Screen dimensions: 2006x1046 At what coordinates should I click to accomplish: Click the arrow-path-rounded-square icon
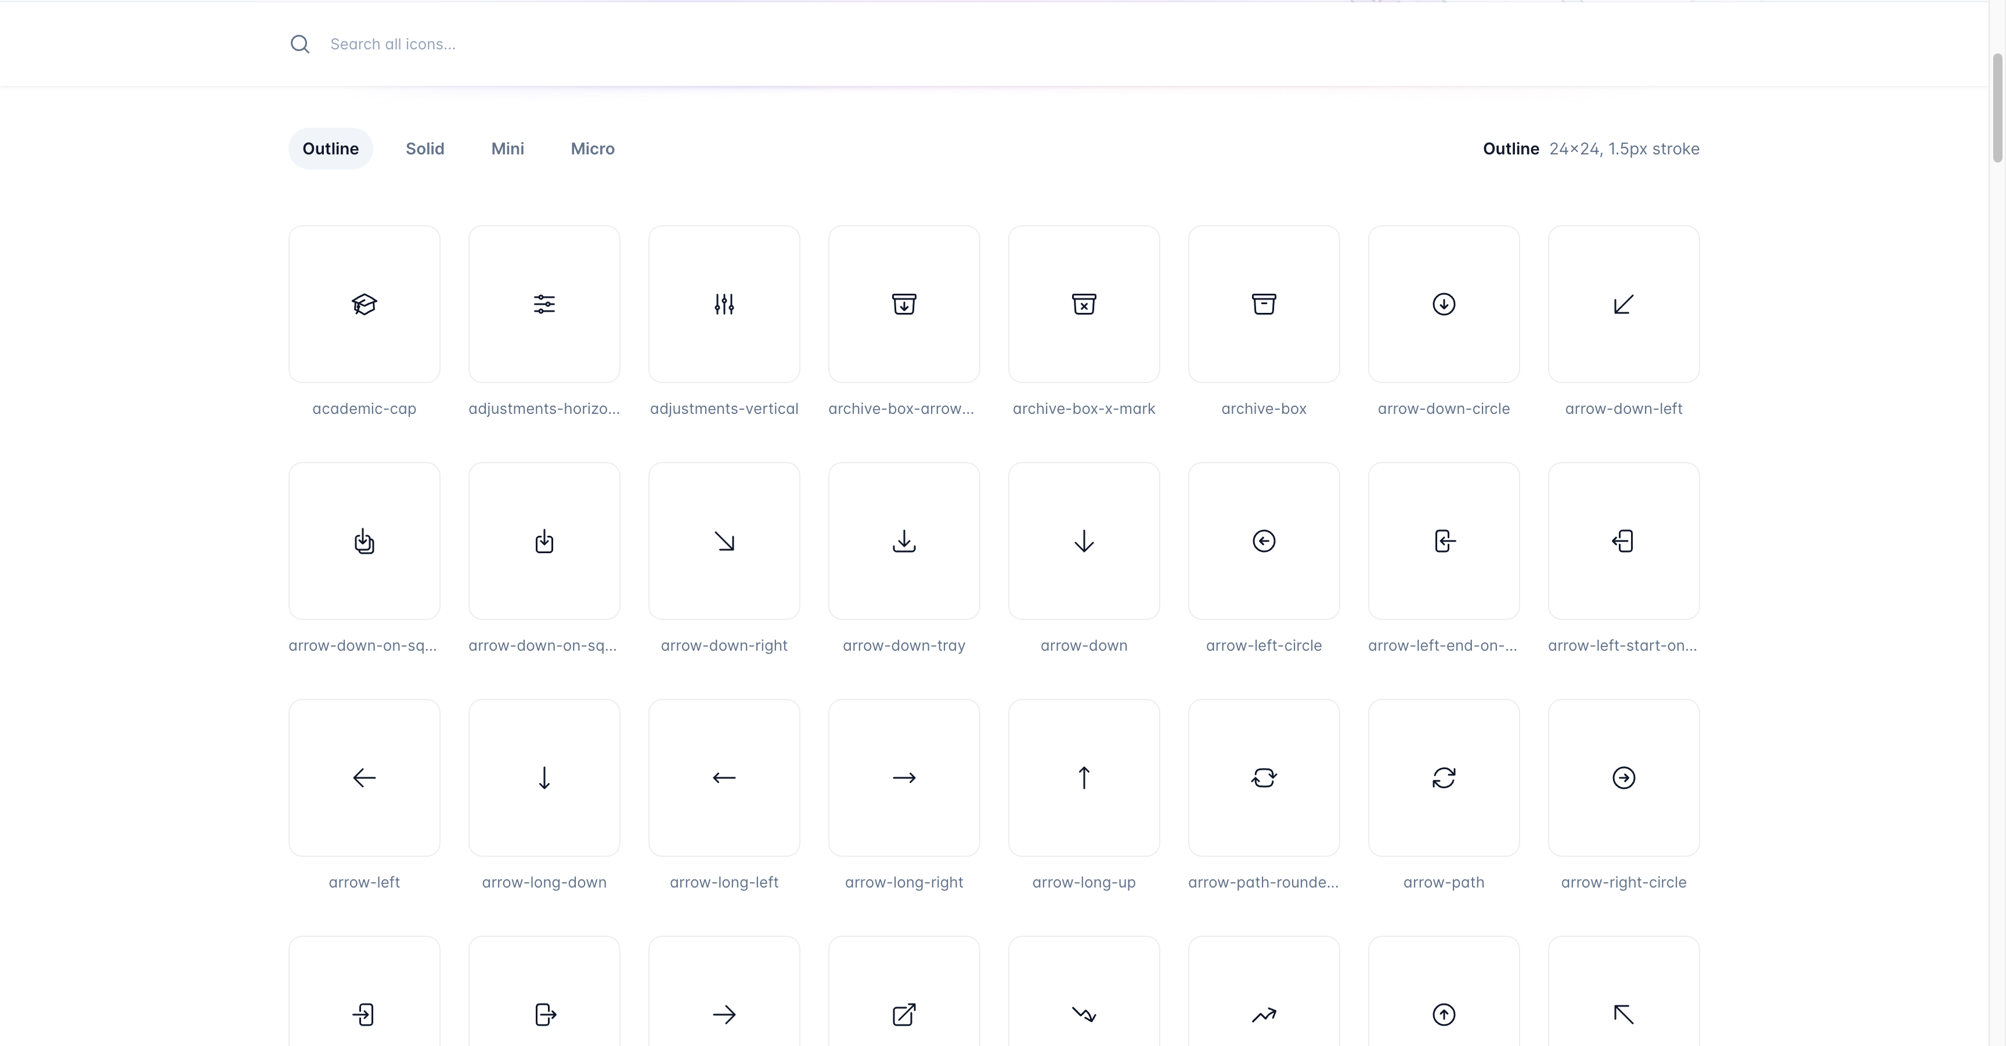[x=1264, y=777]
